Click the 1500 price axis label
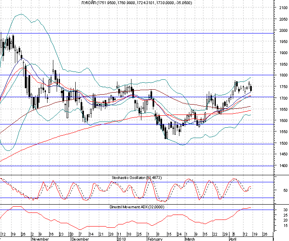Image resolution: width=289 pixels, height=241 pixels. (283, 143)
